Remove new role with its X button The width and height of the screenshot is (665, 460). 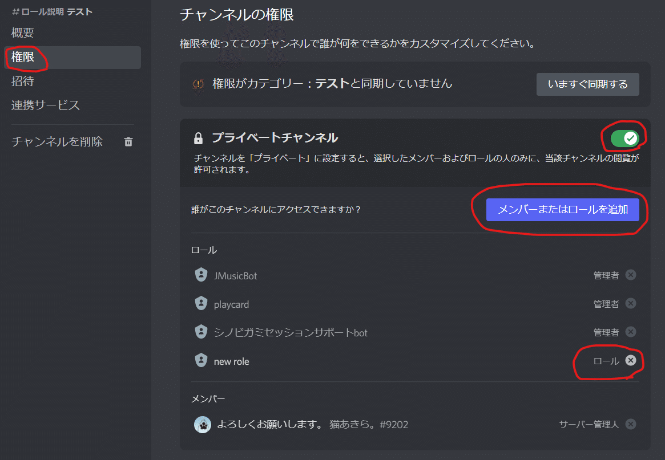pos(630,360)
